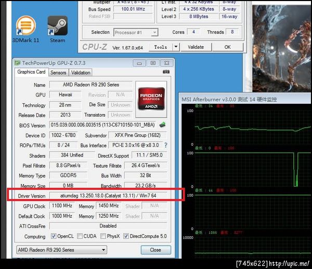This screenshot has height=269, width=312.
Task: Click the MSI Afterburner top monitoring graph
Action: (253, 128)
